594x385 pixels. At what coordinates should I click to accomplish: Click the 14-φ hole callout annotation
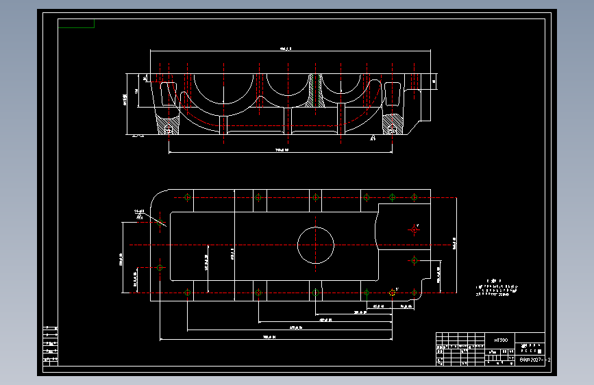click(140, 214)
